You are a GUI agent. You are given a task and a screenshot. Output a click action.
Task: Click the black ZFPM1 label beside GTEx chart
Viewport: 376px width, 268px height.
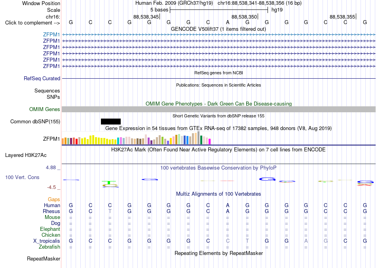(x=51, y=139)
